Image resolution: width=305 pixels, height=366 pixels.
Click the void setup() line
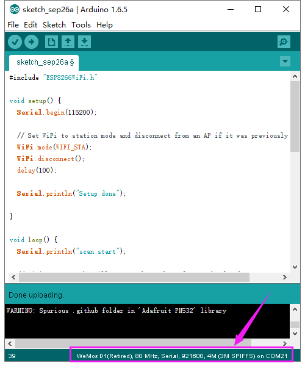click(35, 101)
